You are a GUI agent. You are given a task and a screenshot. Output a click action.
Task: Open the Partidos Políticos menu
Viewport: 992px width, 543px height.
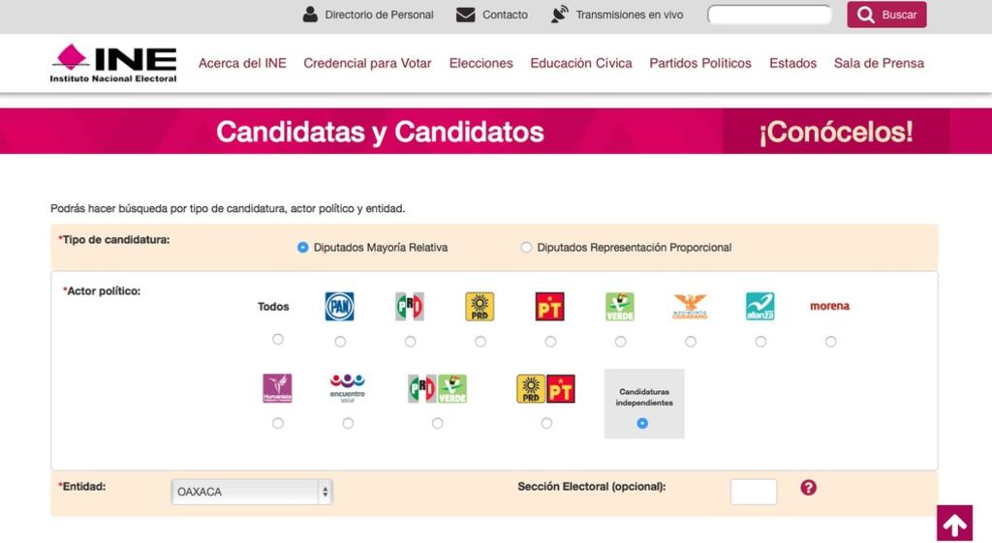[x=700, y=63]
